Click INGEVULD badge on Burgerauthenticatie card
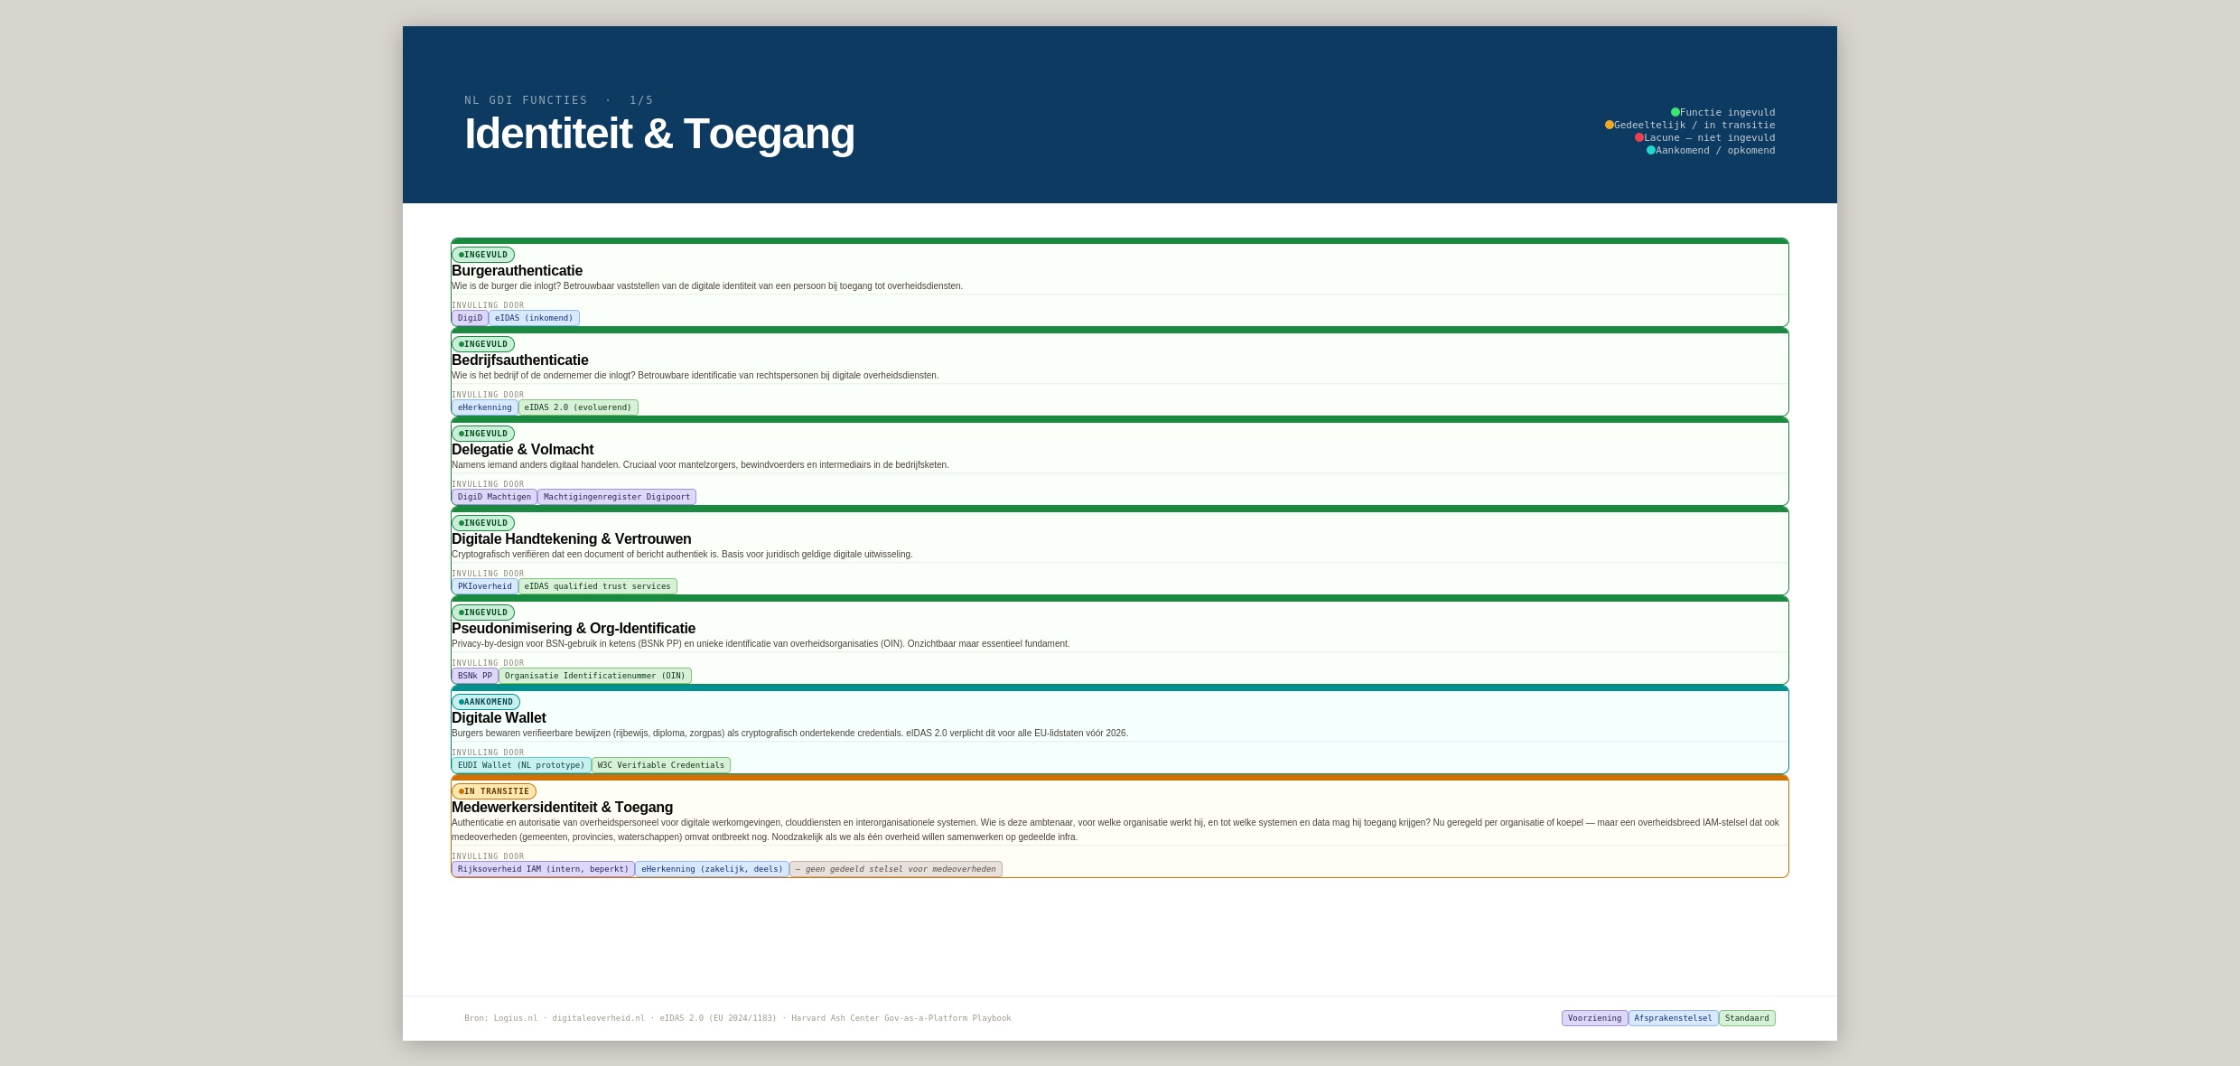Image resolution: width=2240 pixels, height=1066 pixels. click(483, 255)
